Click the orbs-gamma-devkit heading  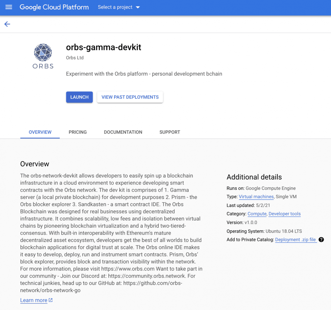103,47
